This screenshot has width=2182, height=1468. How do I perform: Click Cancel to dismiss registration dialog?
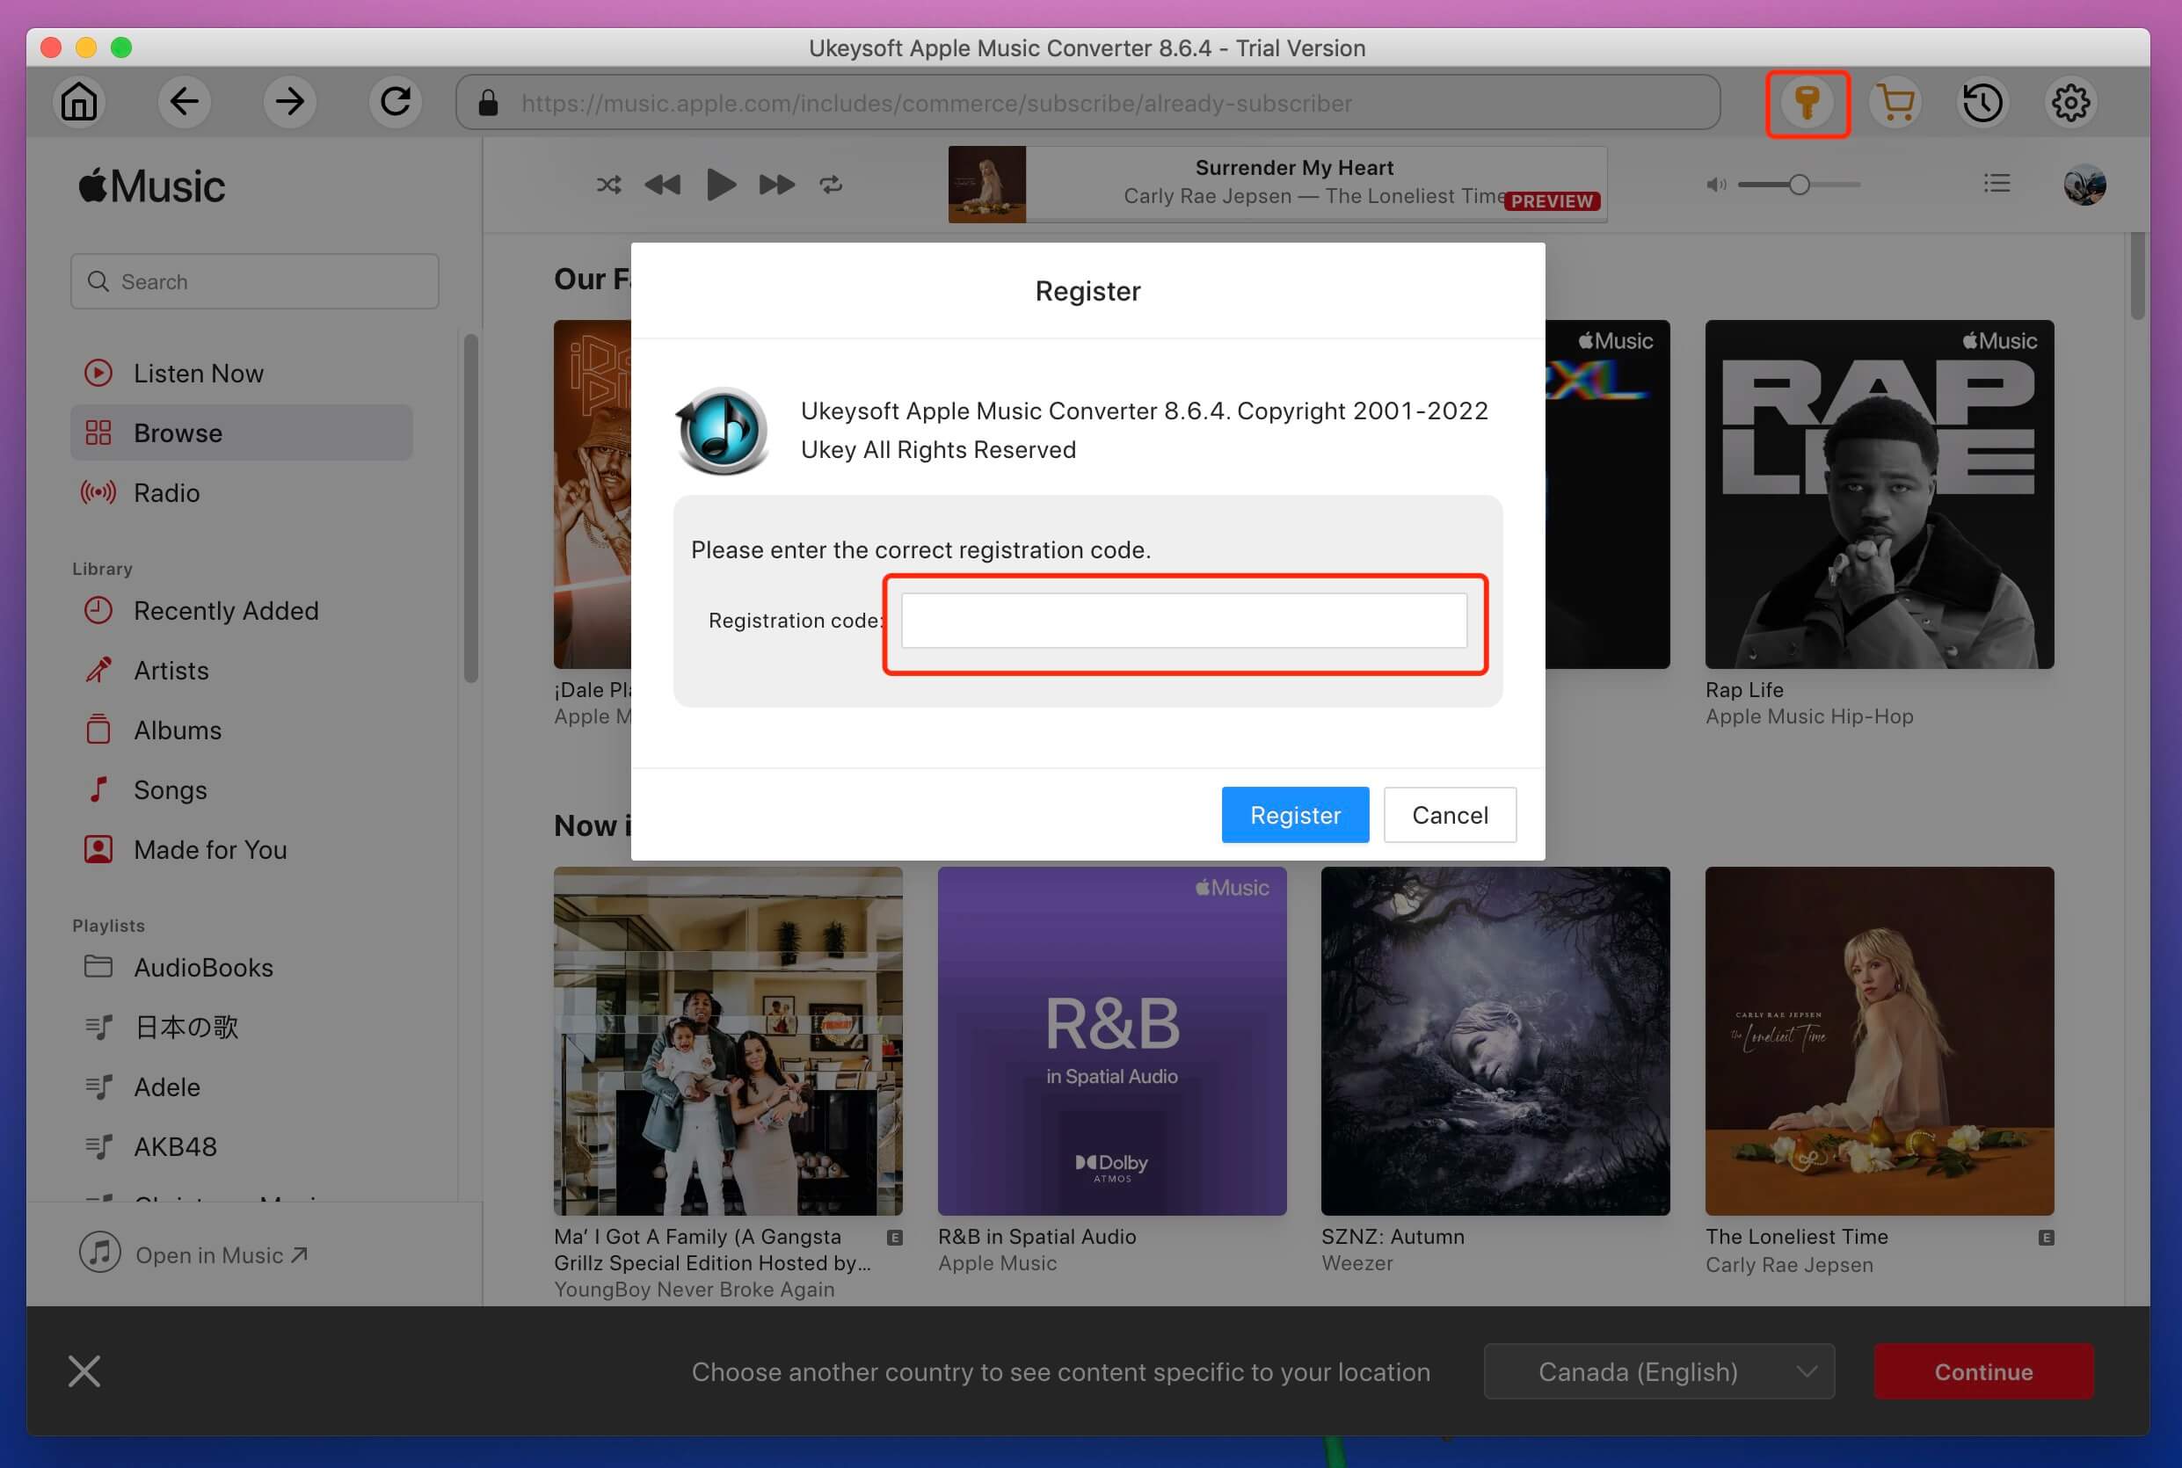click(x=1448, y=814)
